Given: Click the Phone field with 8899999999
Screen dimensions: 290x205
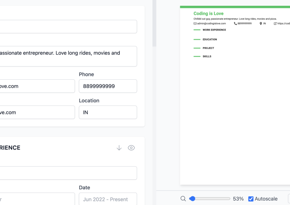Looking at the screenshot, I should coord(108,86).
